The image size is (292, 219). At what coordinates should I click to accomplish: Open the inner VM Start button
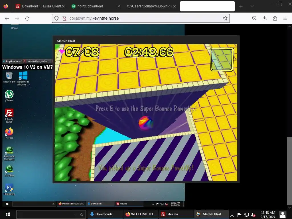pos(7,204)
